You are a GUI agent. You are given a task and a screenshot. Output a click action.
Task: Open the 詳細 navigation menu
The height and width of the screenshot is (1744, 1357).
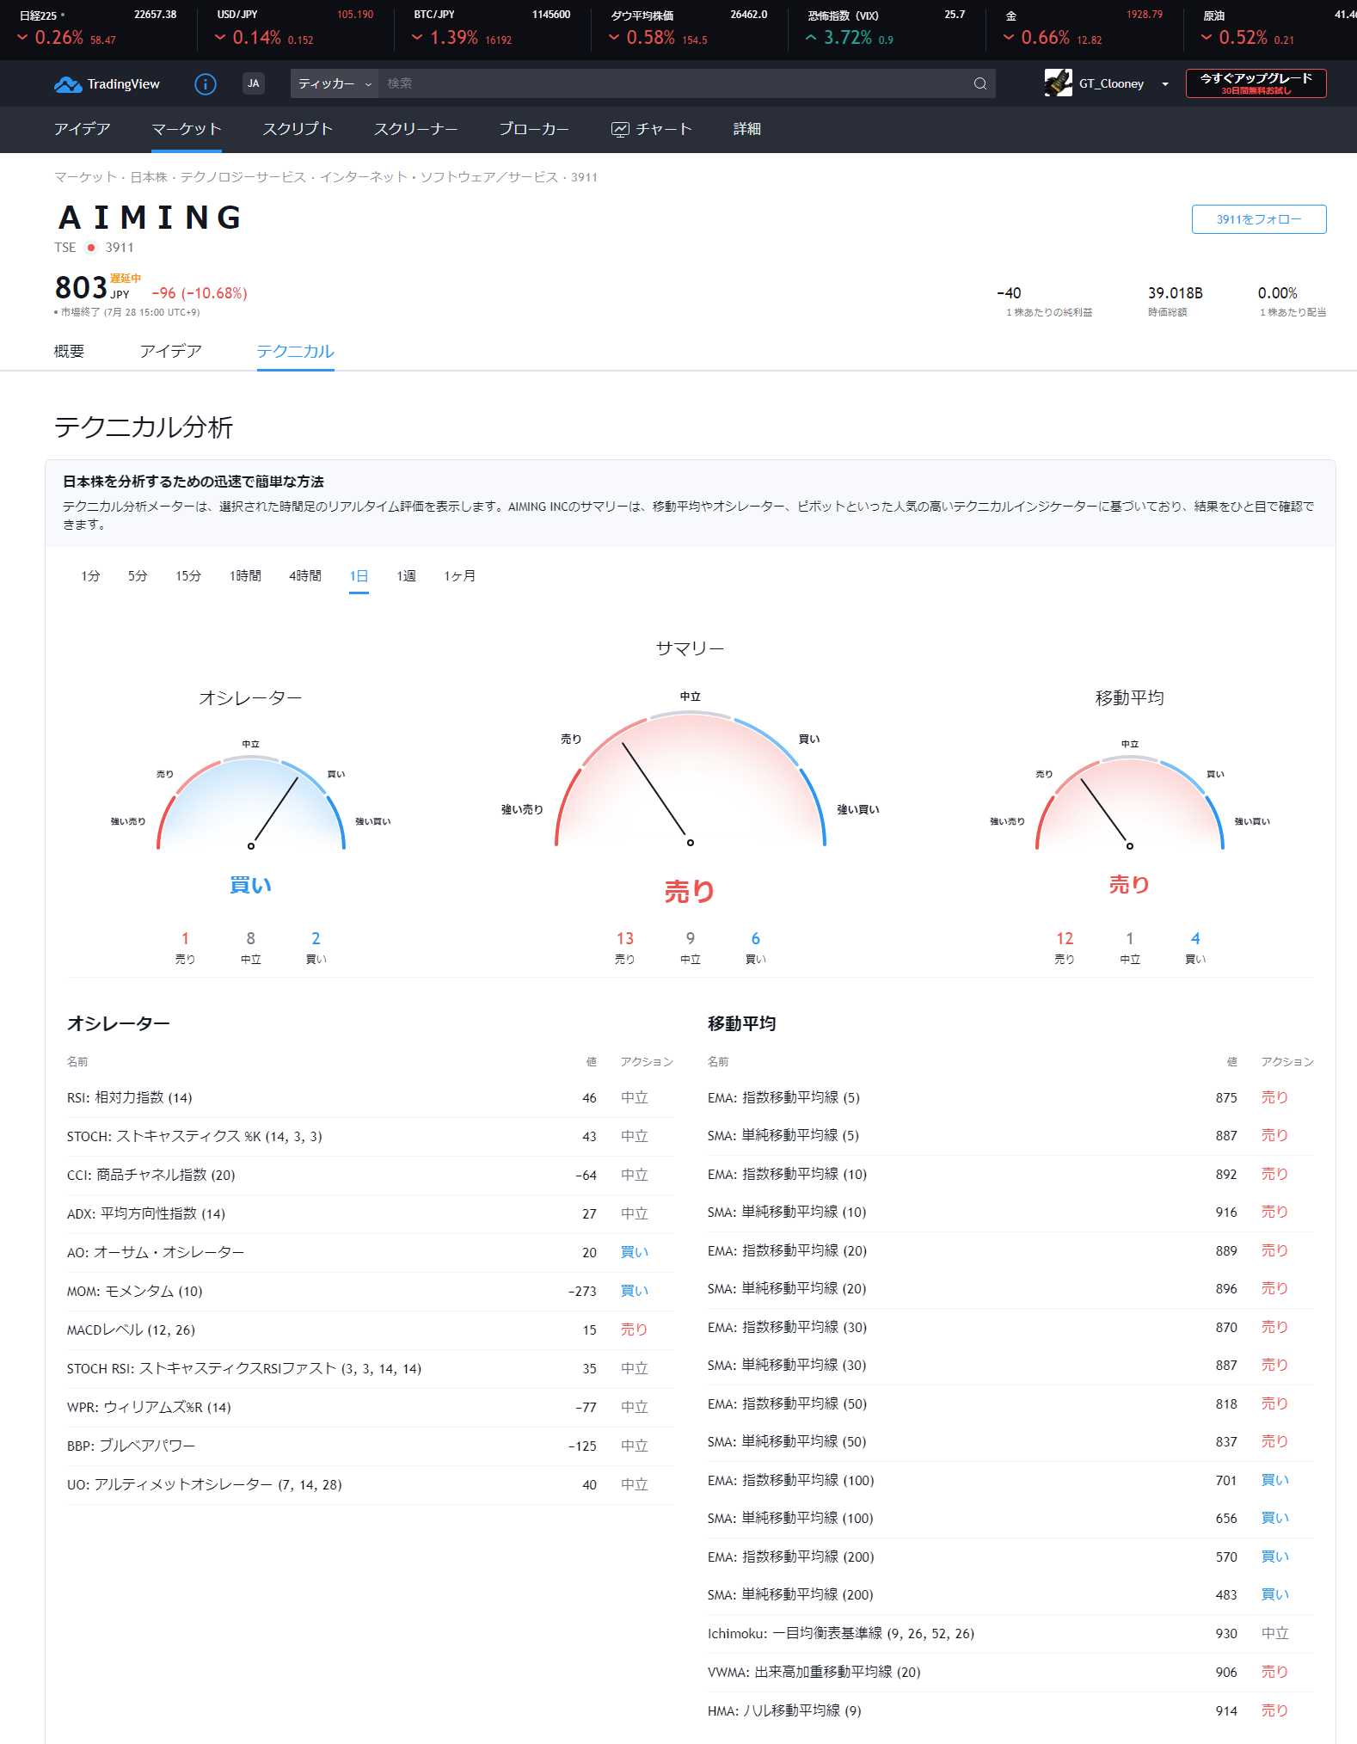(x=747, y=129)
